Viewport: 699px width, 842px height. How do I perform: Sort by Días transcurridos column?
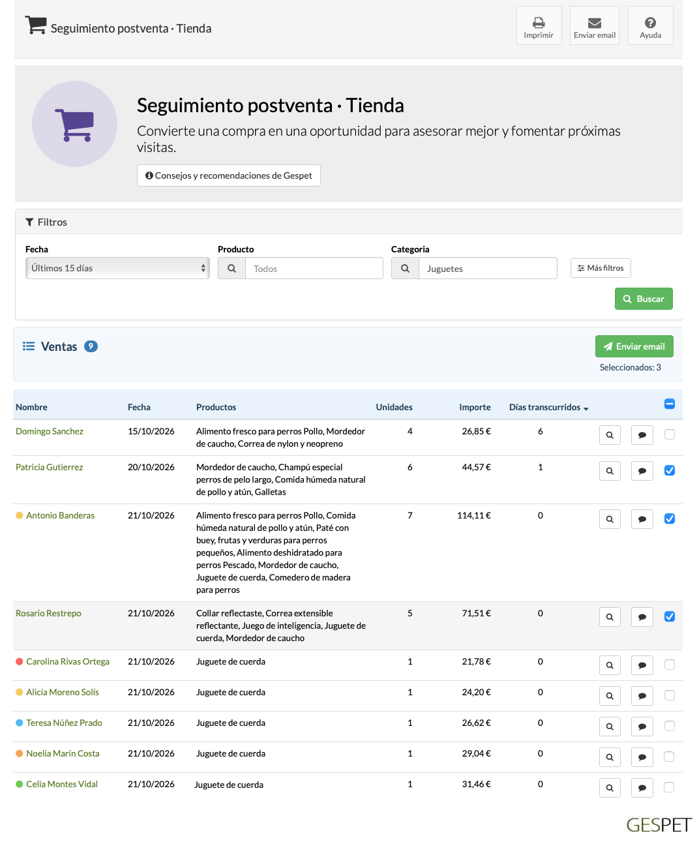pyautogui.click(x=548, y=407)
